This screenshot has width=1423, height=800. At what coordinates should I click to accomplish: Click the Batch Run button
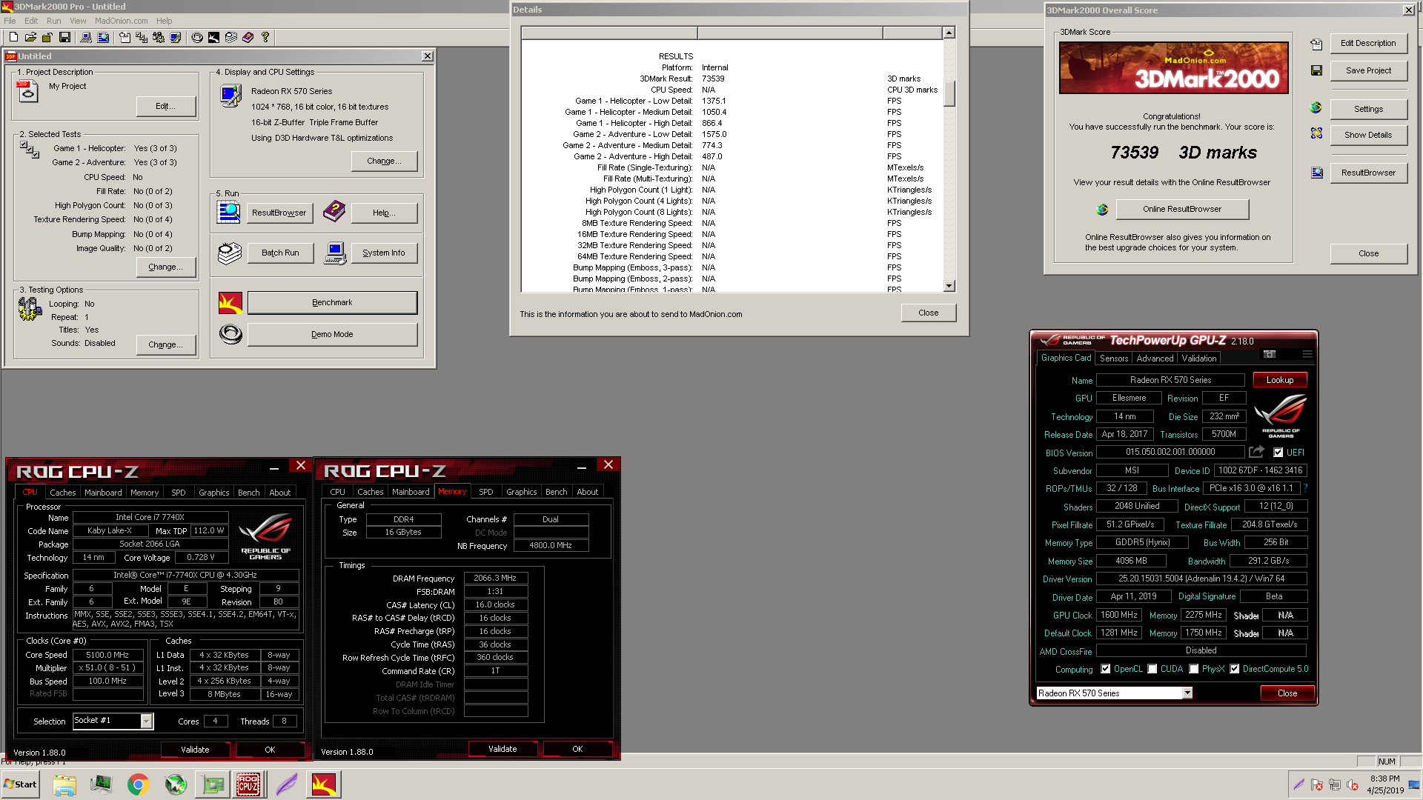coord(280,253)
